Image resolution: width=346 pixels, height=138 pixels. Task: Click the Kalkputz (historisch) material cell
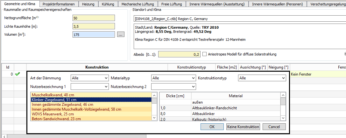click(236, 119)
